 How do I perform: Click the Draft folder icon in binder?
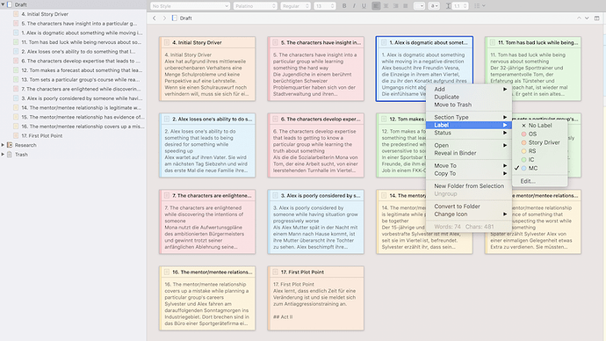click(10, 4)
